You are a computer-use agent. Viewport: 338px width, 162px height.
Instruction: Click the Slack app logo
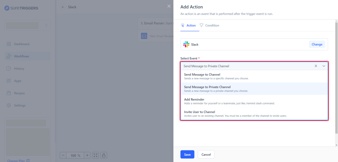coord(186,44)
